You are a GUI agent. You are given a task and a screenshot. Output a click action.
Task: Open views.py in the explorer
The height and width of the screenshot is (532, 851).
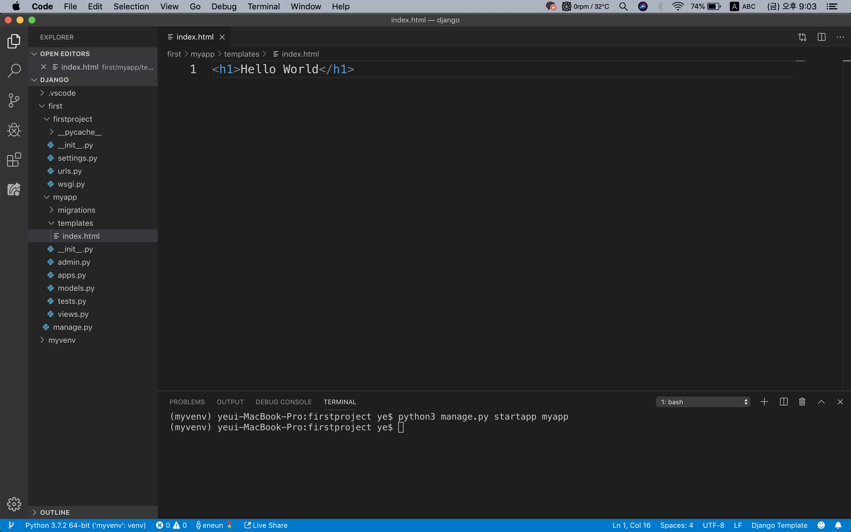73,314
